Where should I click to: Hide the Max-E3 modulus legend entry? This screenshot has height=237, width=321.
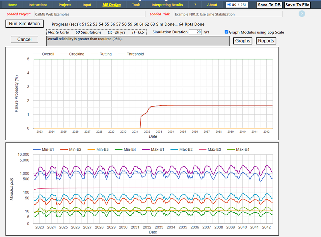(214, 150)
